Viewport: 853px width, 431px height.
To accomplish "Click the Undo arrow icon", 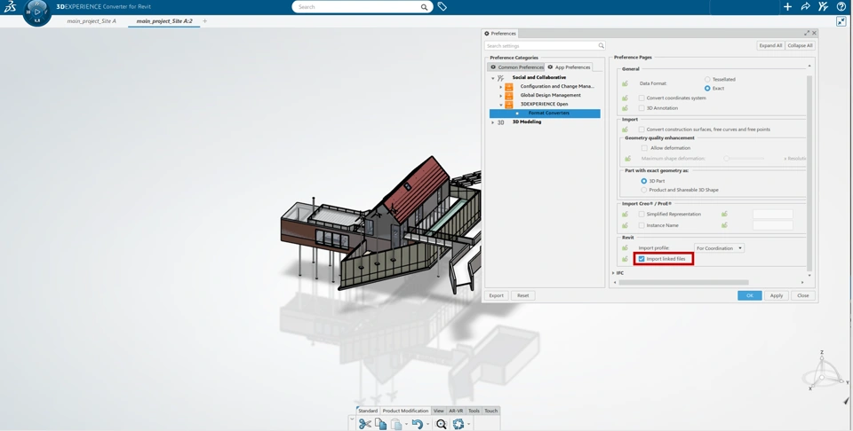I will (418, 424).
